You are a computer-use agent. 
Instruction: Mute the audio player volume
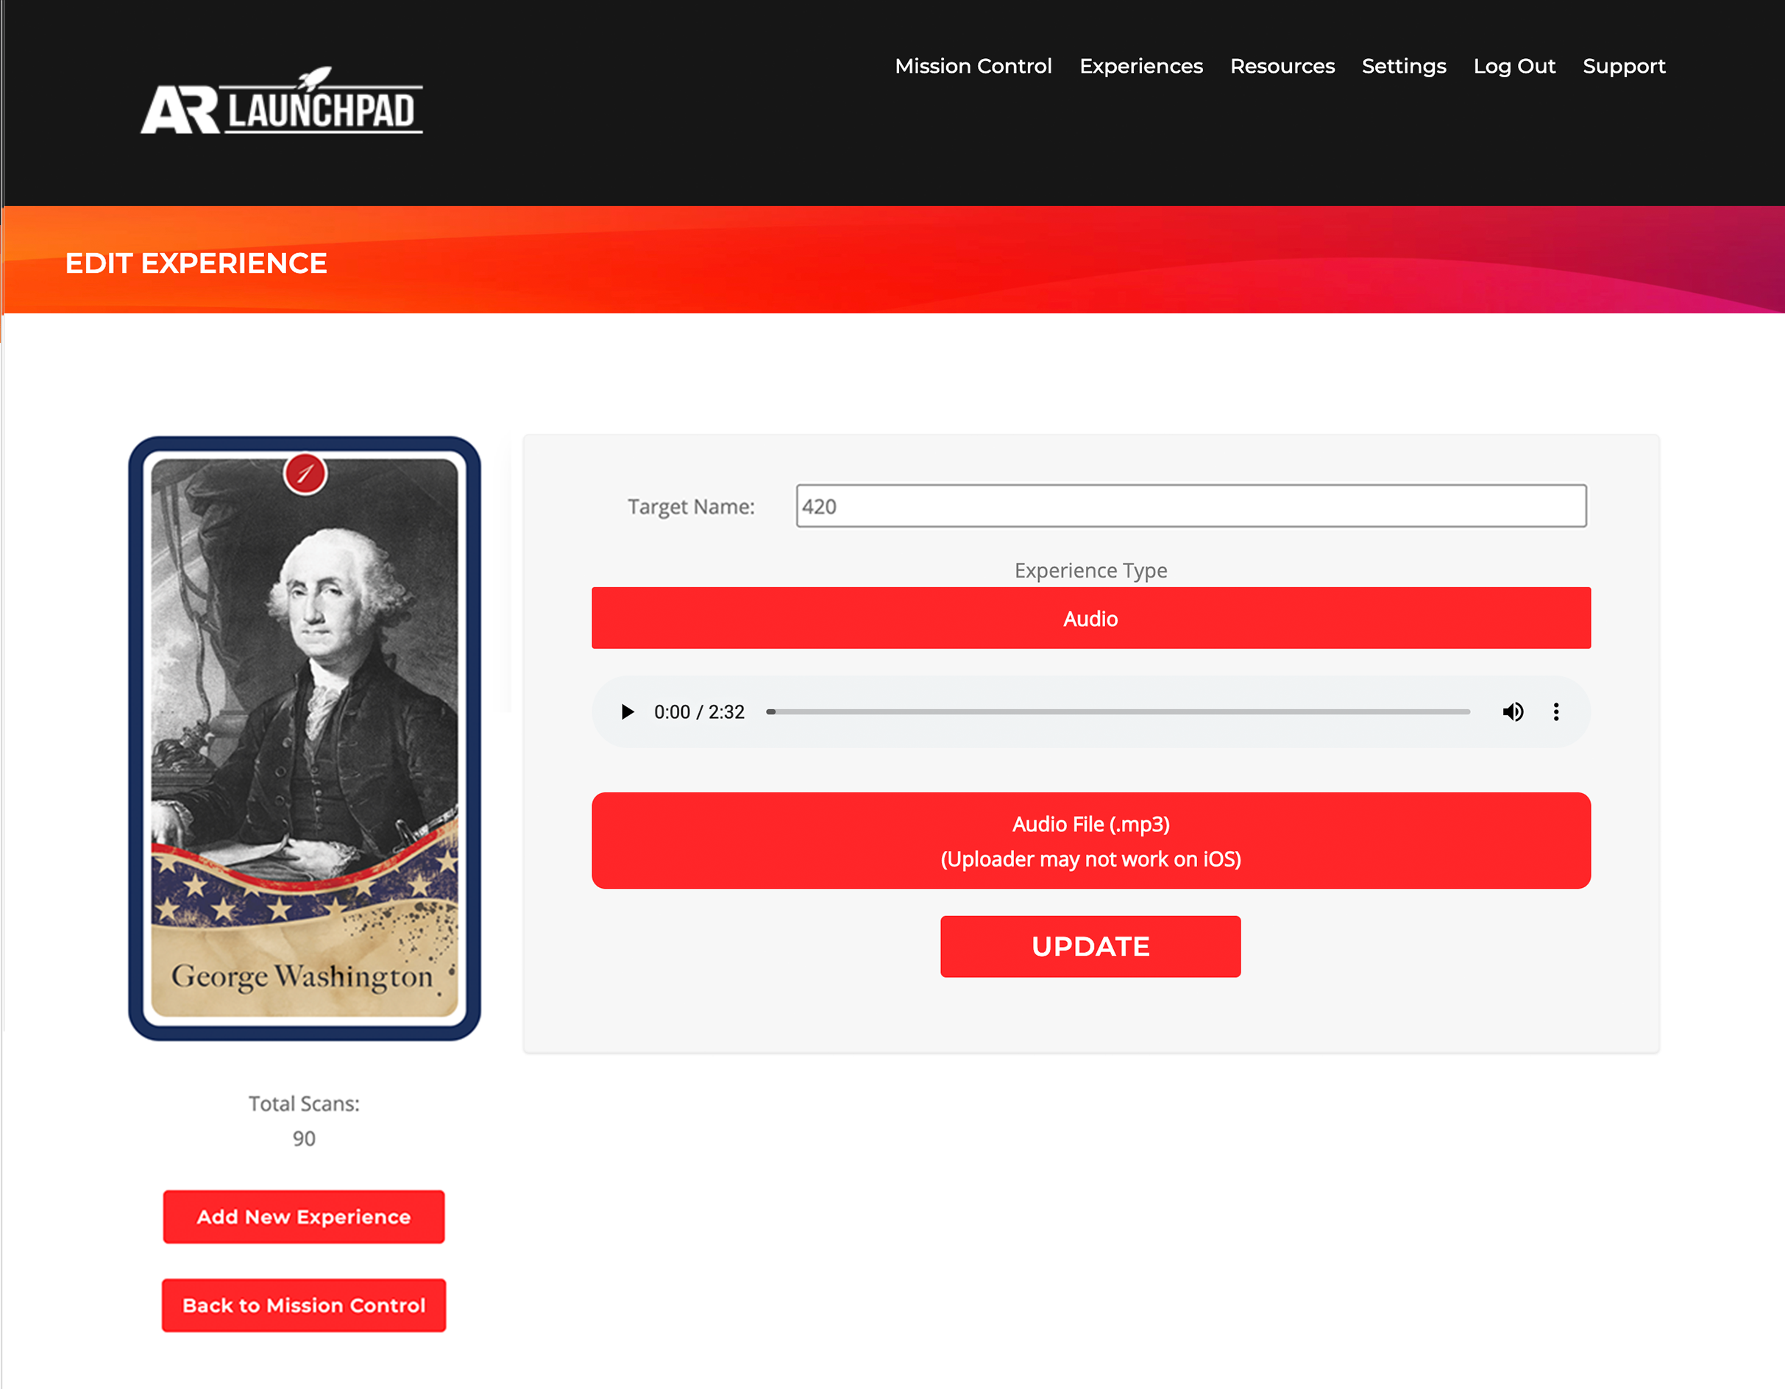(x=1513, y=711)
